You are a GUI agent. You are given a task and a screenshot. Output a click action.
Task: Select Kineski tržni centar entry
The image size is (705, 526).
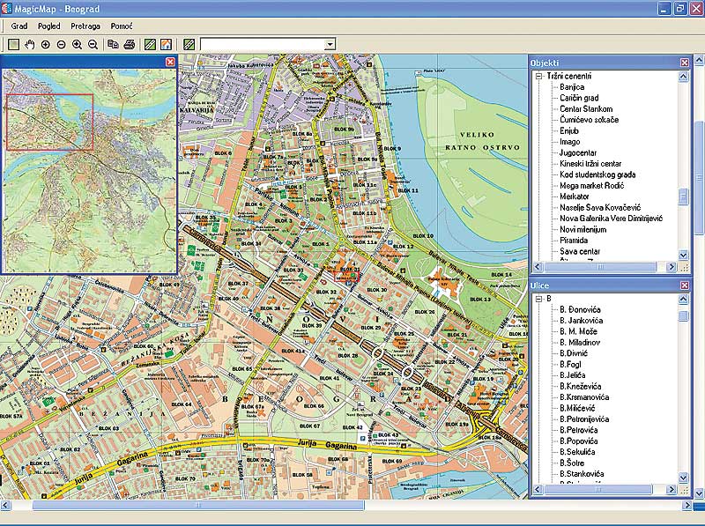pos(590,164)
